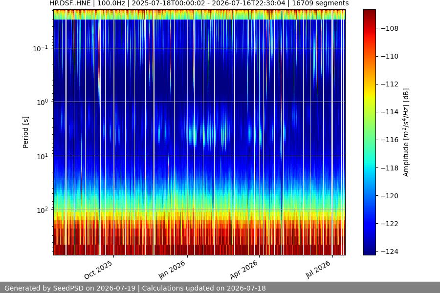Select the Period [s] y-axis label
The width and height of the screenshot is (440, 293).
click(25, 132)
